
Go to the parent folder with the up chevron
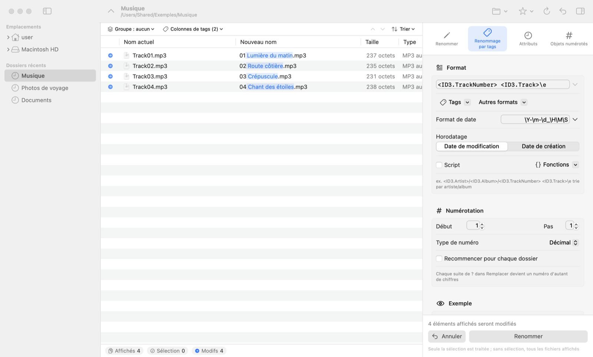(111, 11)
